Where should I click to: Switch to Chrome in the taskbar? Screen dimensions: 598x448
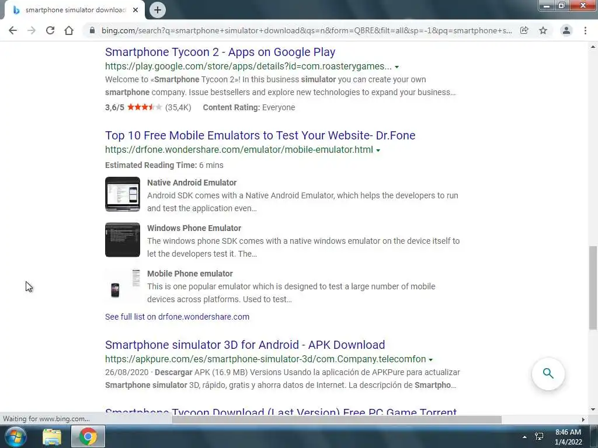click(x=88, y=436)
